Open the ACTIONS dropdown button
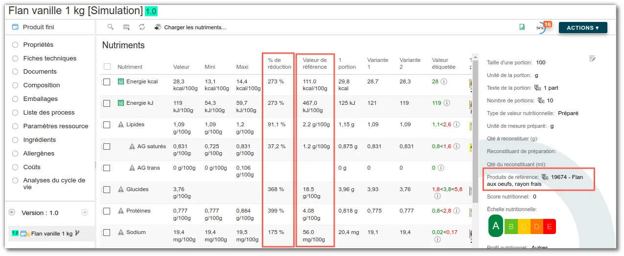The image size is (624, 256). click(583, 28)
